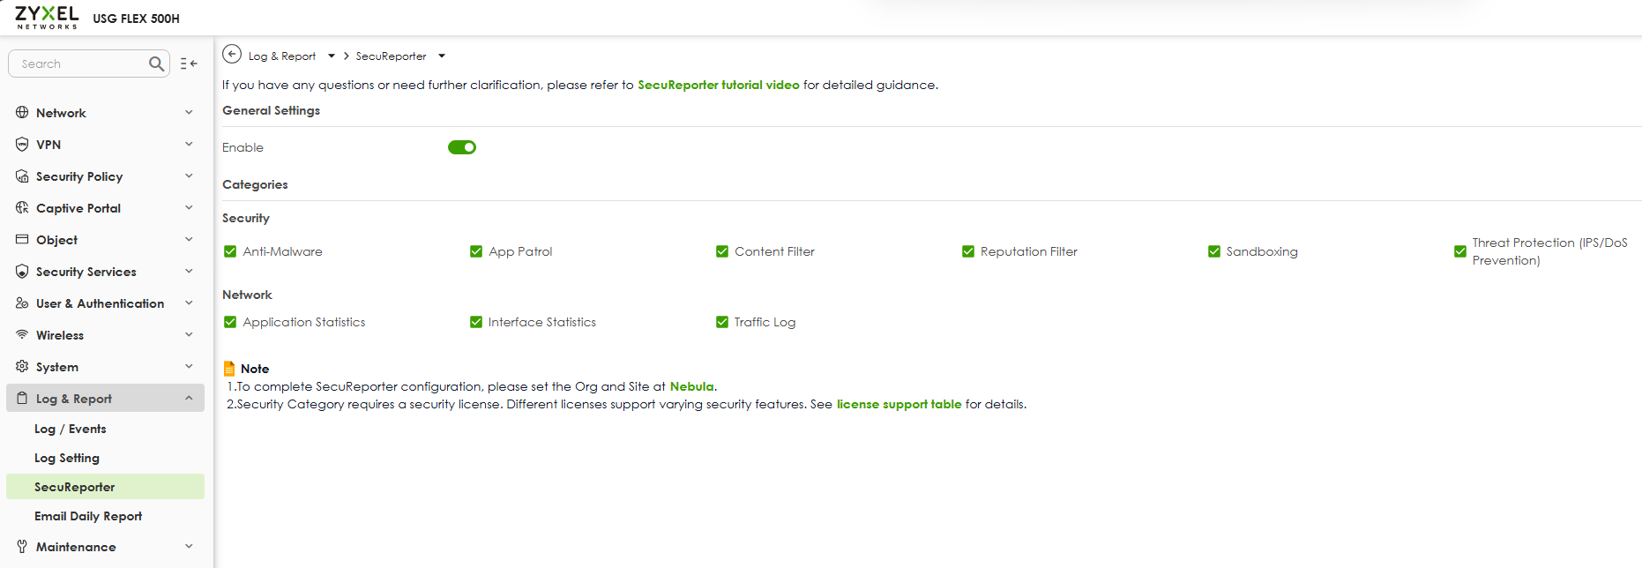Click the Zyxel Networks logo
Screen dimensions: 1642x568
tap(47, 17)
